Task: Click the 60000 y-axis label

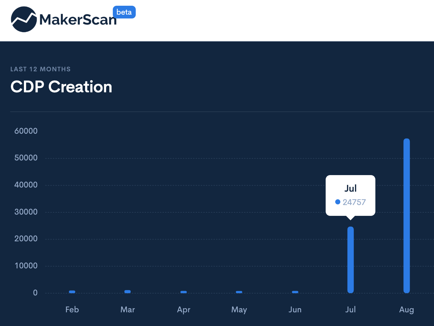Action: pyautogui.click(x=26, y=131)
